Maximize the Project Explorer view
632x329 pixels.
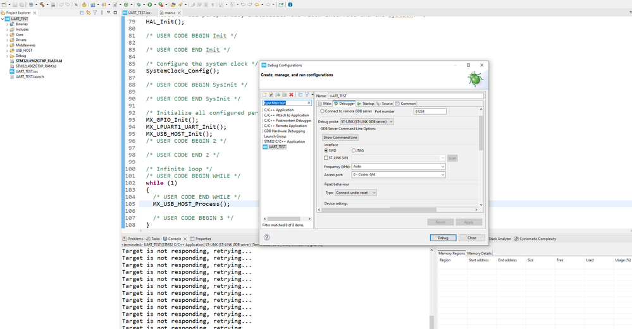coord(115,13)
